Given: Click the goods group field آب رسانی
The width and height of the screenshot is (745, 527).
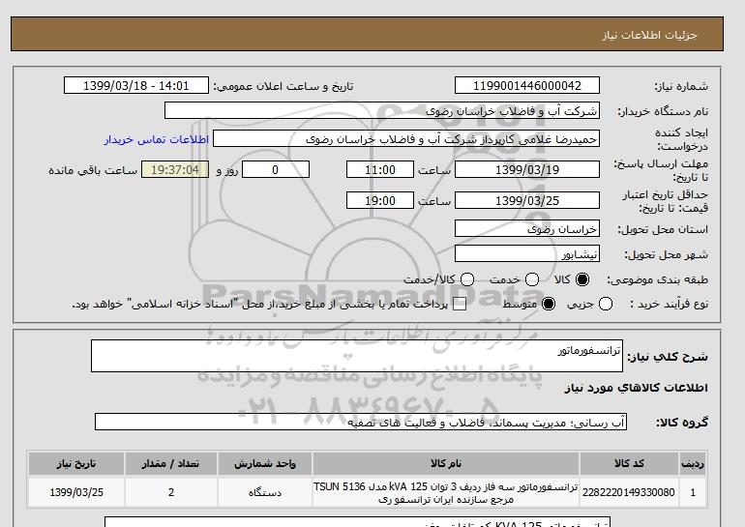Looking at the screenshot, I should coord(361,422).
